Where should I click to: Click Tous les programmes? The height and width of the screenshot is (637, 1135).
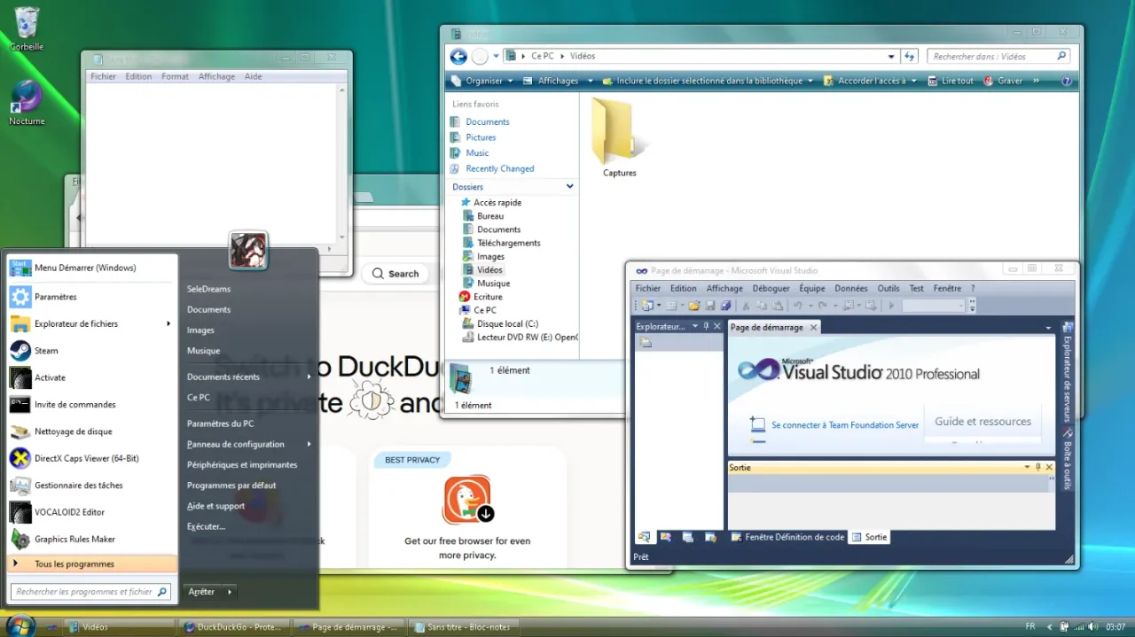(92, 563)
